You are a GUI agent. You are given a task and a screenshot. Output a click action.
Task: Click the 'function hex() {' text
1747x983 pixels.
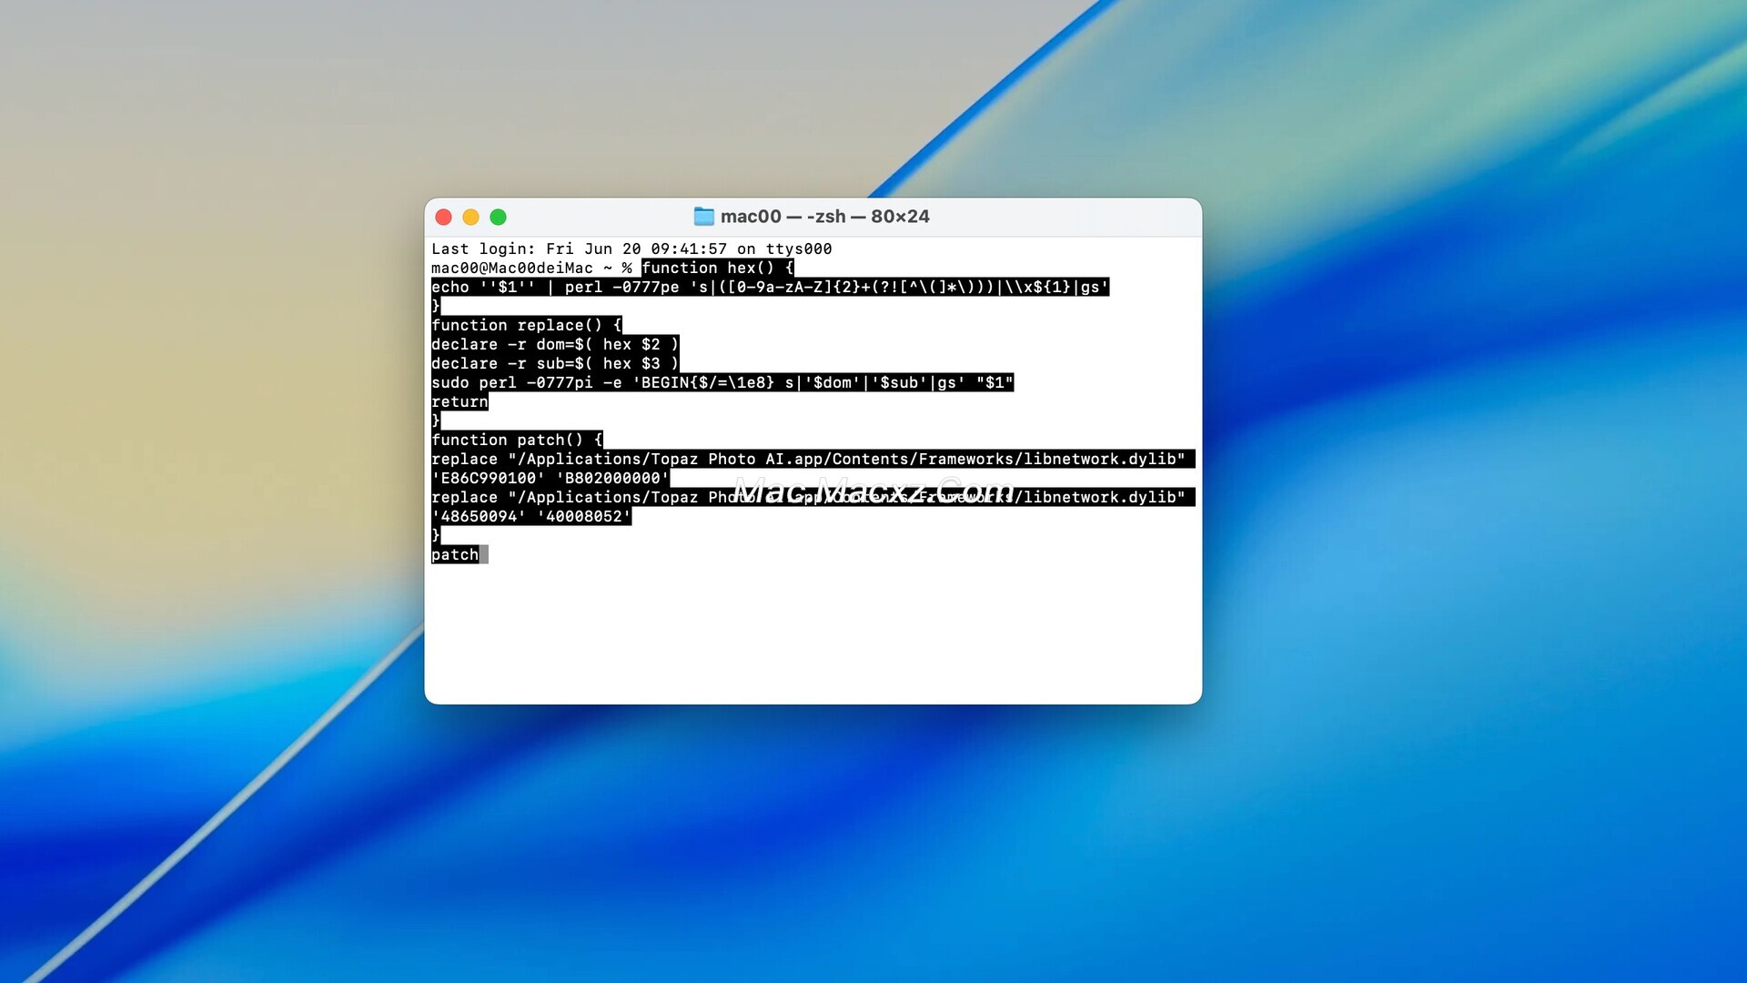(x=717, y=268)
